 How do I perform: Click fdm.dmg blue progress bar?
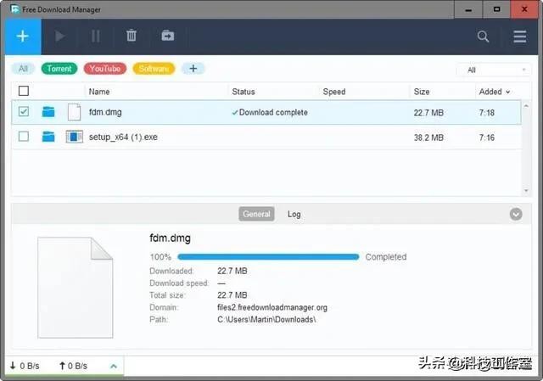point(268,257)
